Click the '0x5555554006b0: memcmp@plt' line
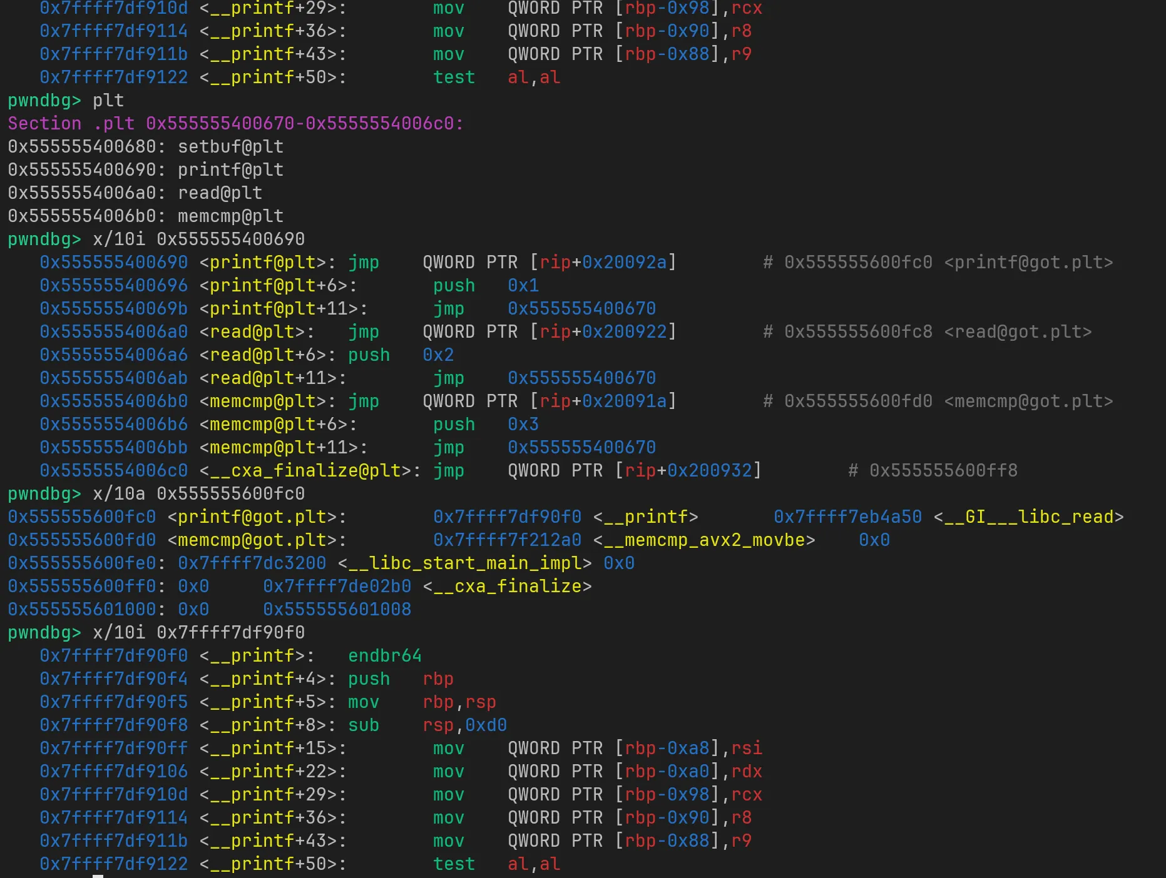1166x878 pixels. 145,216
